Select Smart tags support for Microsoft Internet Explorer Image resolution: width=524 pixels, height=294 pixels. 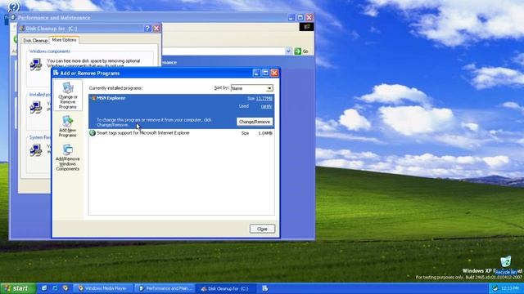(x=182, y=133)
